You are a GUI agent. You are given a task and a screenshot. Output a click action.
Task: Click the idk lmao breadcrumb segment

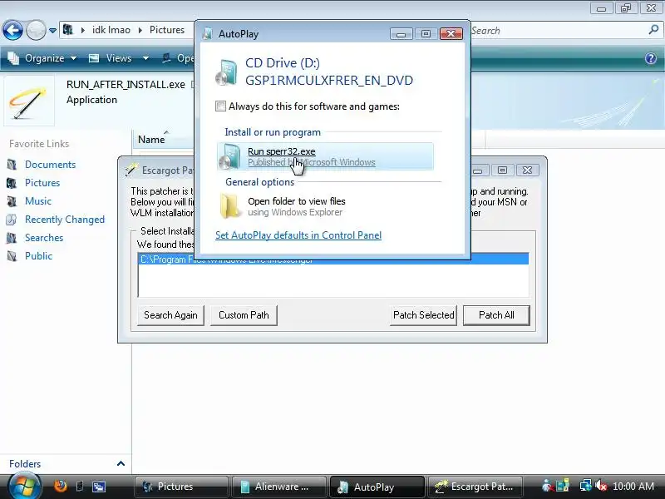click(111, 30)
